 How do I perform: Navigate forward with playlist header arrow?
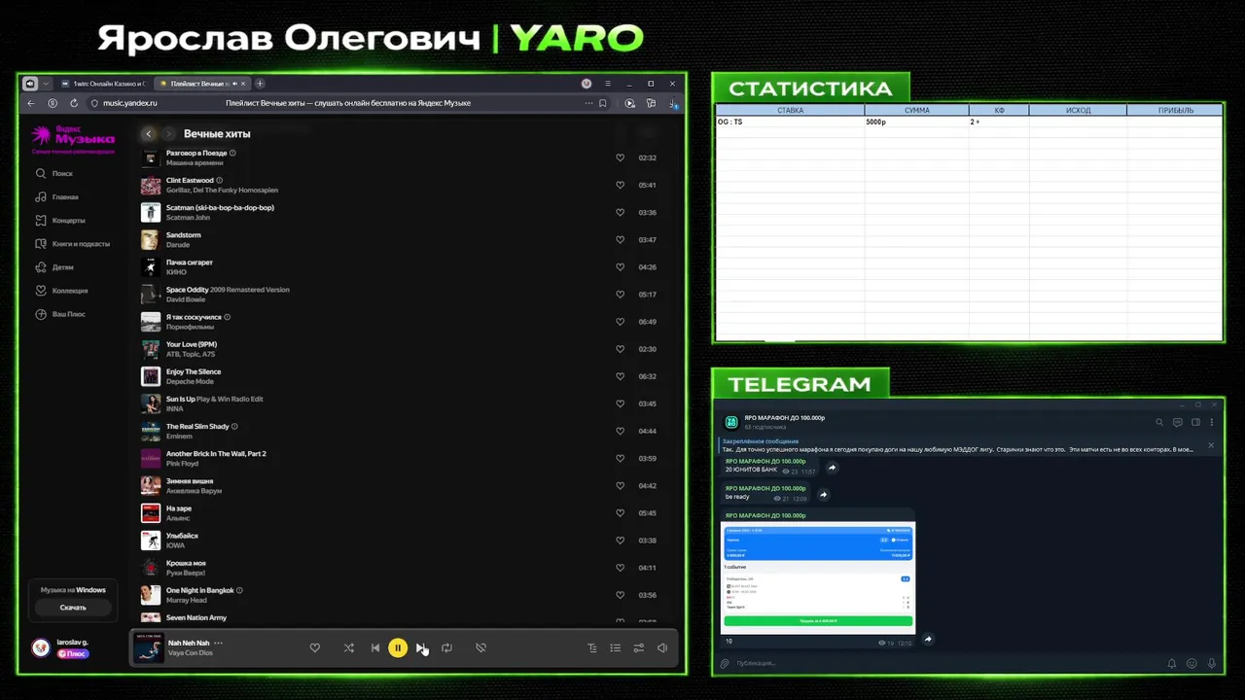click(168, 134)
